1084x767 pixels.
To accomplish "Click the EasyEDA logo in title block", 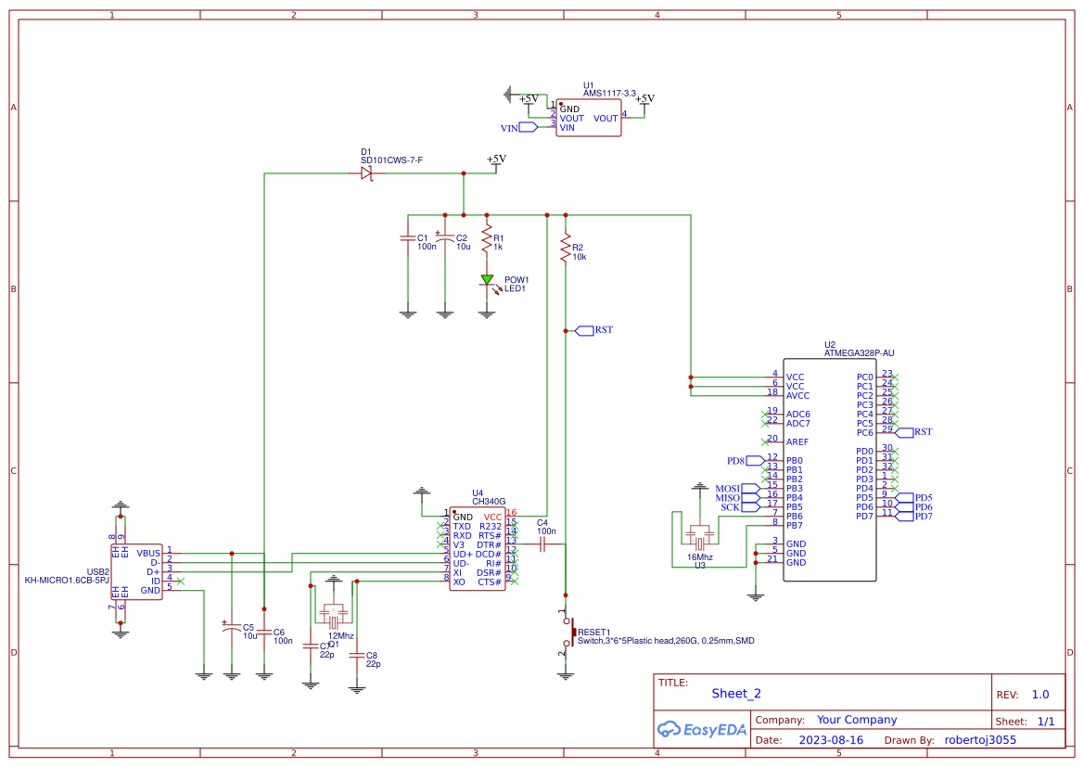I will [x=701, y=730].
